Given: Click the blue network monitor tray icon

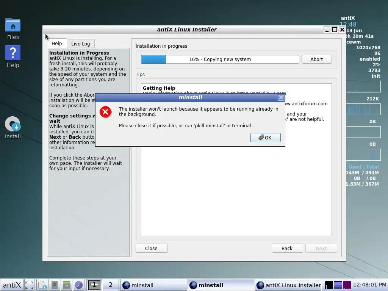Looking at the screenshot, I should [338, 285].
